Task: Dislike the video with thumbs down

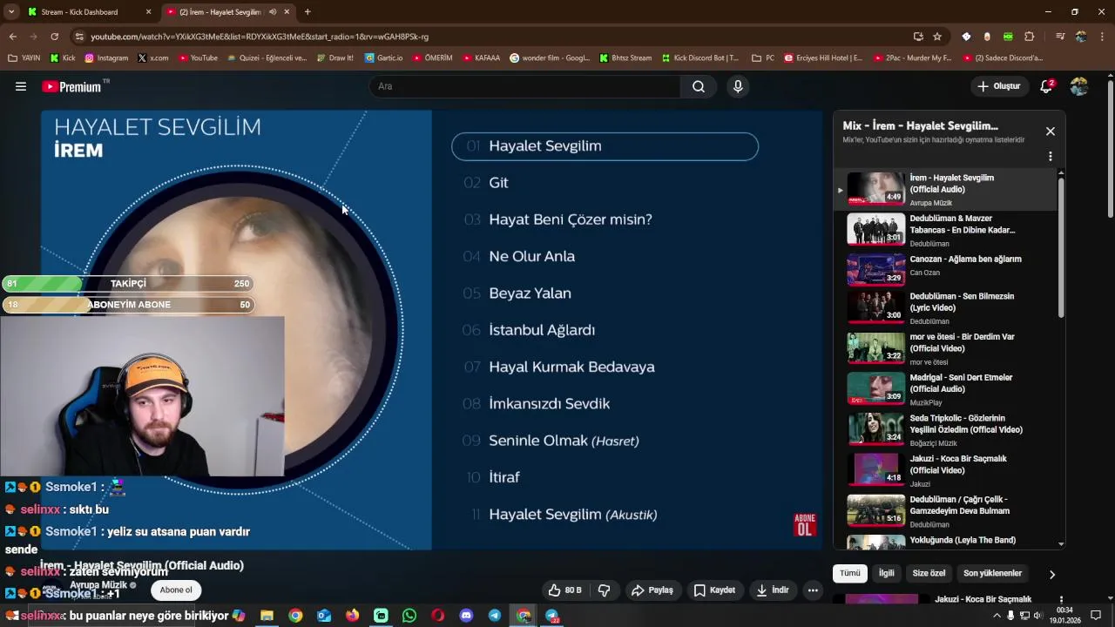Action: pyautogui.click(x=605, y=590)
